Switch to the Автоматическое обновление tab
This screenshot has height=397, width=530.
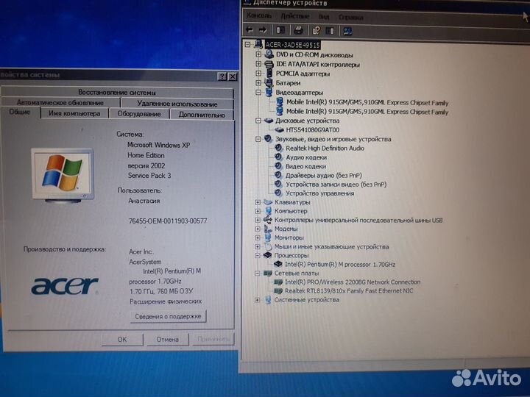(60, 103)
